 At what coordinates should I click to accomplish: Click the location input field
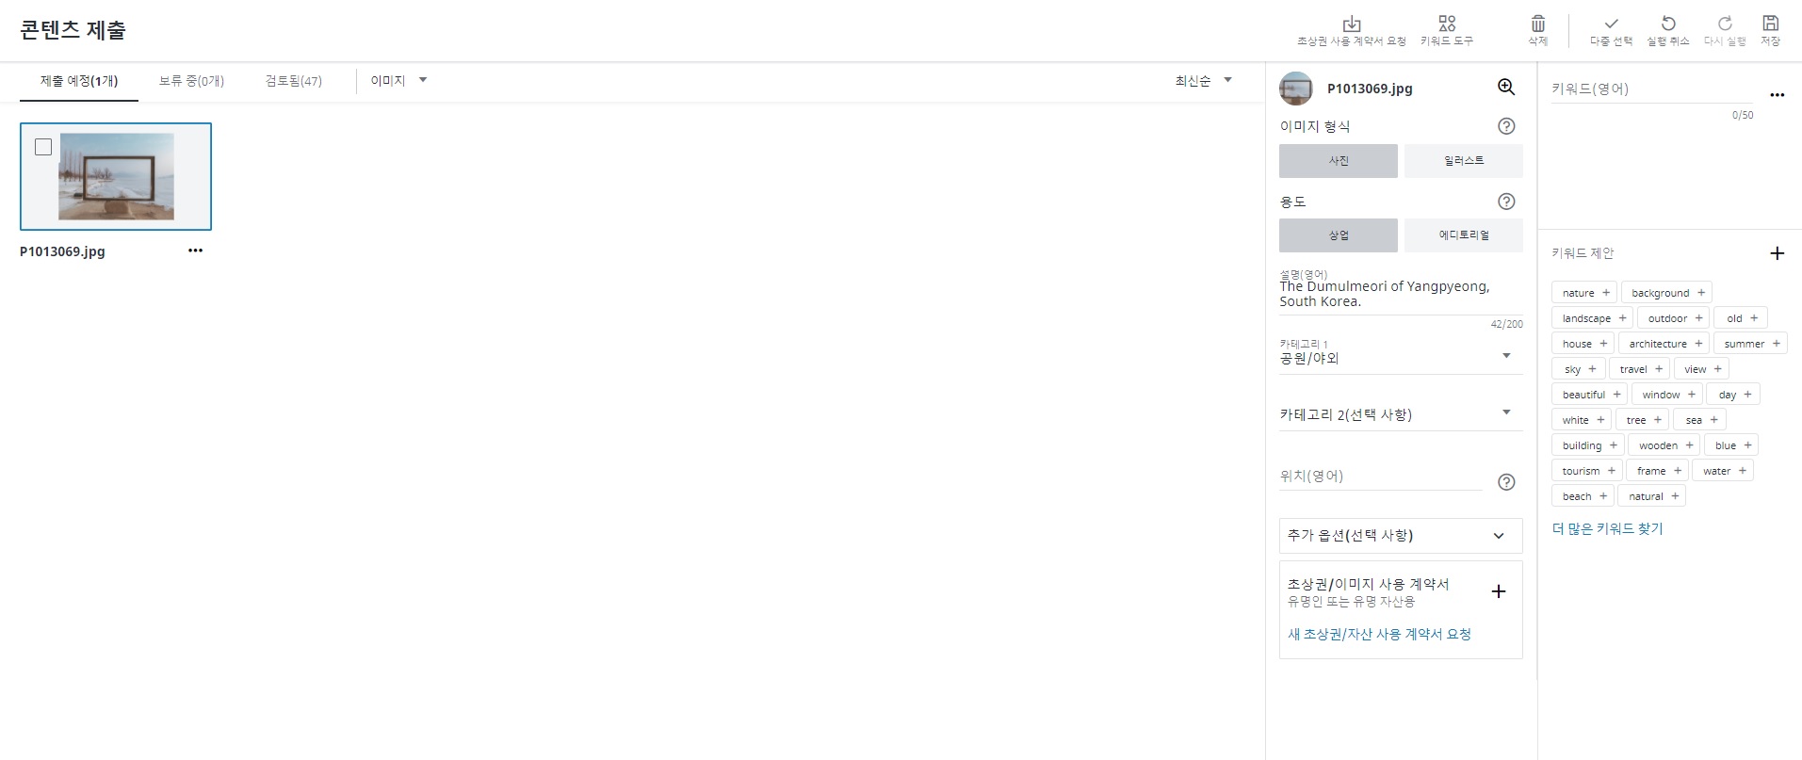coord(1381,477)
